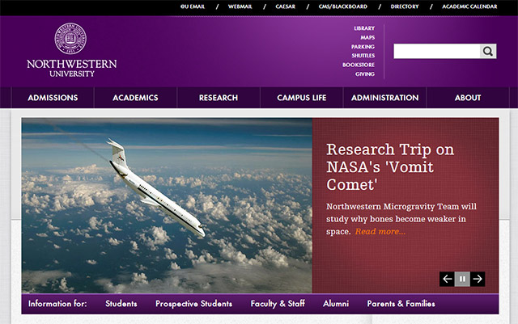The height and width of the screenshot is (324, 518).
Task: Open the LIBRARY quick link
Action: pyautogui.click(x=364, y=28)
